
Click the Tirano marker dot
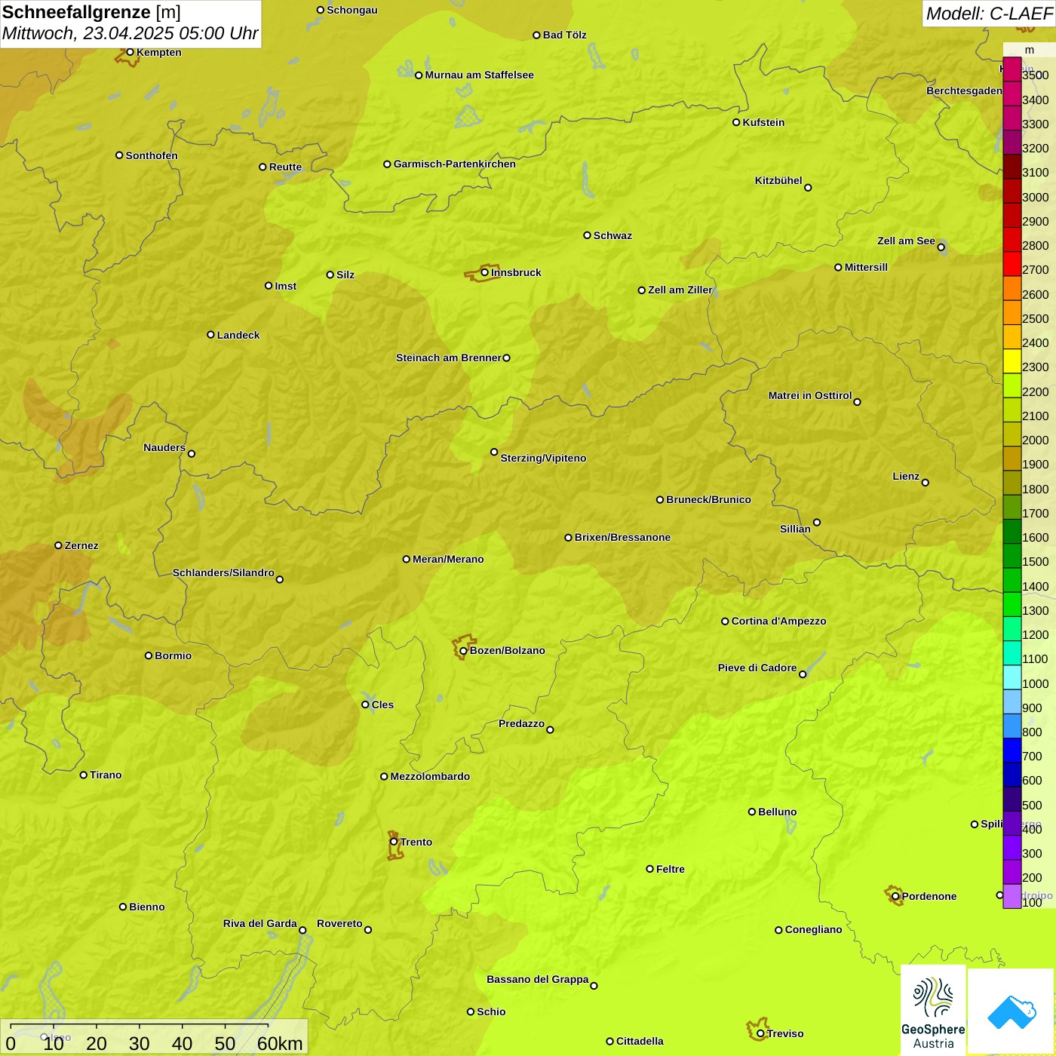pos(84,775)
